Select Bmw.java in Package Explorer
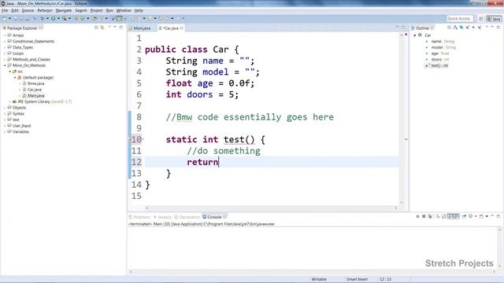504x283 pixels. (x=35, y=83)
